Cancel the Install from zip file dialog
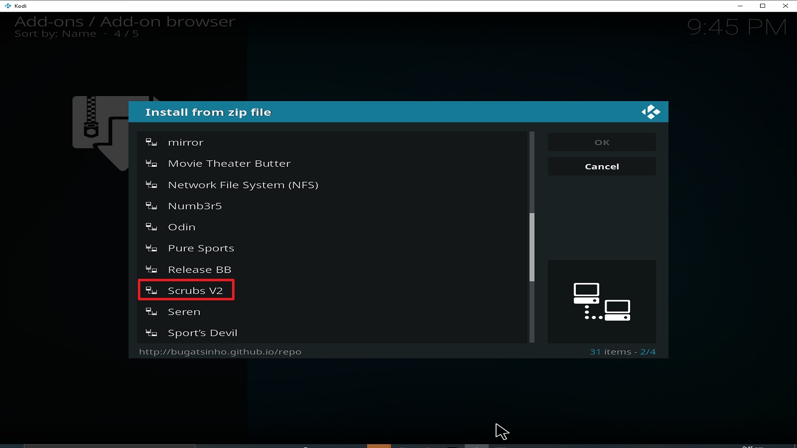The height and width of the screenshot is (448, 797). tap(602, 166)
